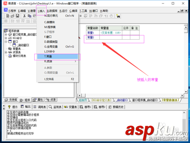
Task: Open the 输出 output tab
Action: 26,107
